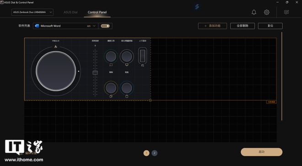Click the large font size dial
This screenshot has height=166, width=302.
[56, 71]
